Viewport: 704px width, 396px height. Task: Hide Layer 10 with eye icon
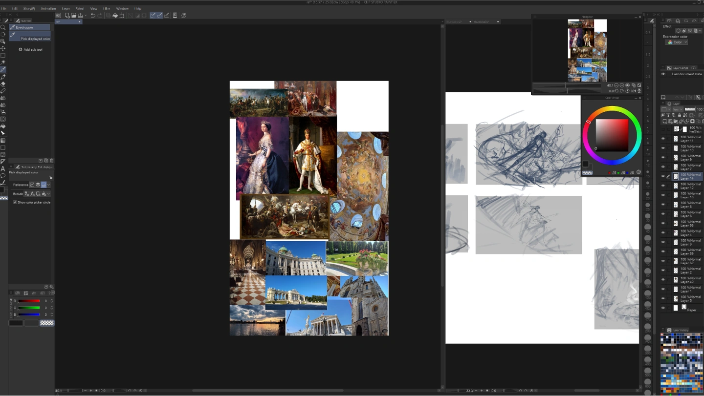pyautogui.click(x=663, y=148)
